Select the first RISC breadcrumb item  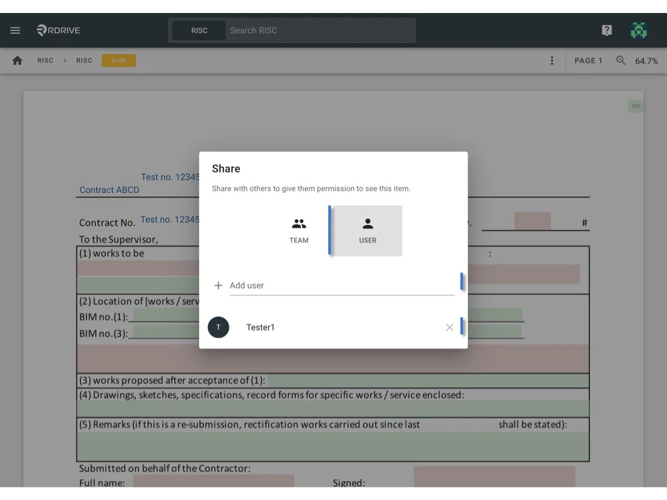coord(45,60)
